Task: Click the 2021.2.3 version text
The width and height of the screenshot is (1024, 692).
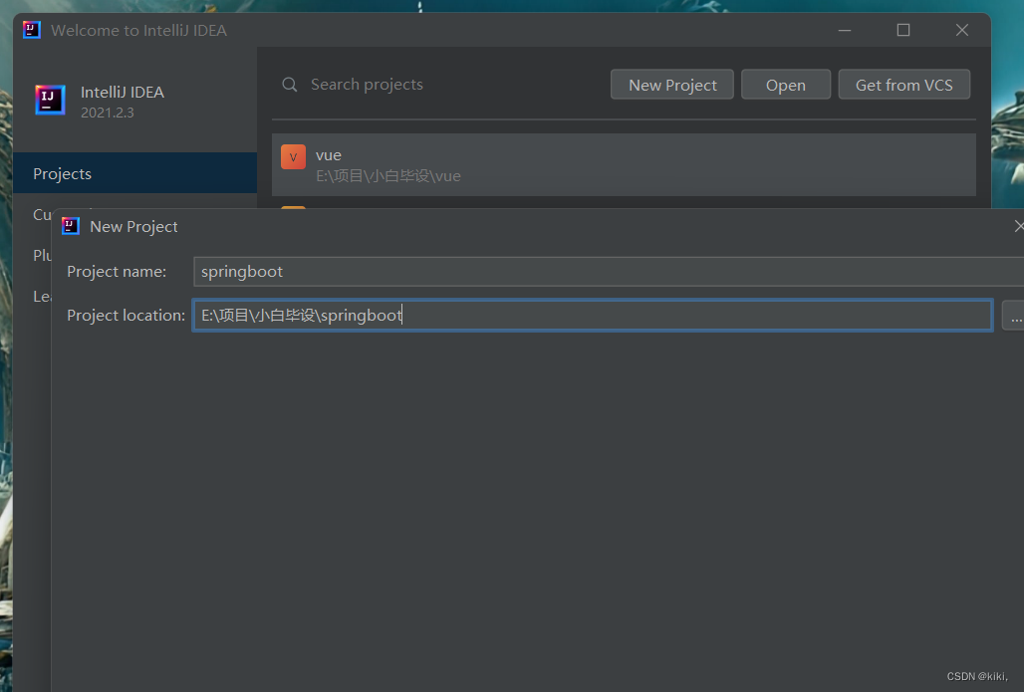Action: (108, 113)
